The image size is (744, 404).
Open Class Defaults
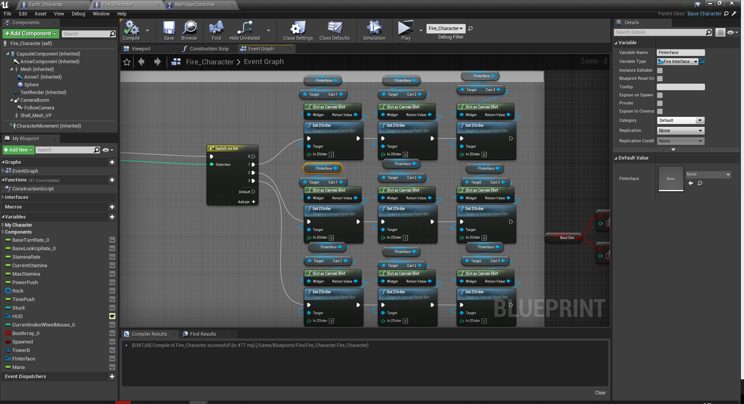click(335, 30)
